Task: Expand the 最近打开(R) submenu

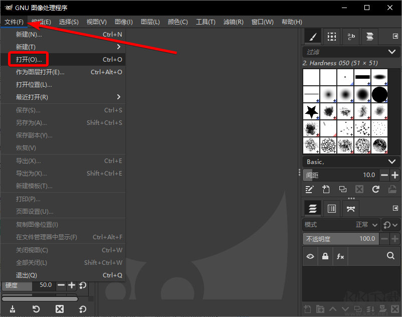Action: click(x=63, y=97)
